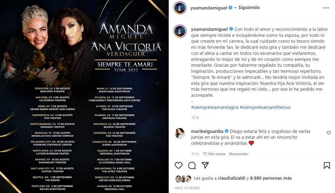Open yoamandamiguel header profile picture

(180, 8)
